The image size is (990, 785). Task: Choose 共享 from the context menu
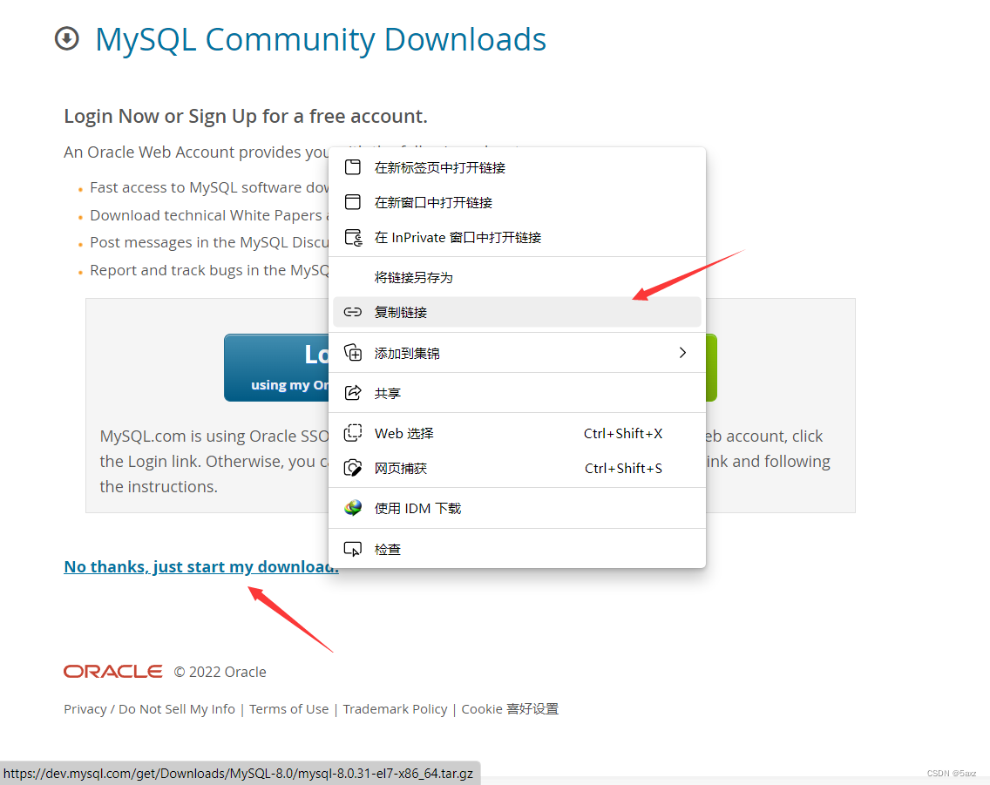pos(517,393)
